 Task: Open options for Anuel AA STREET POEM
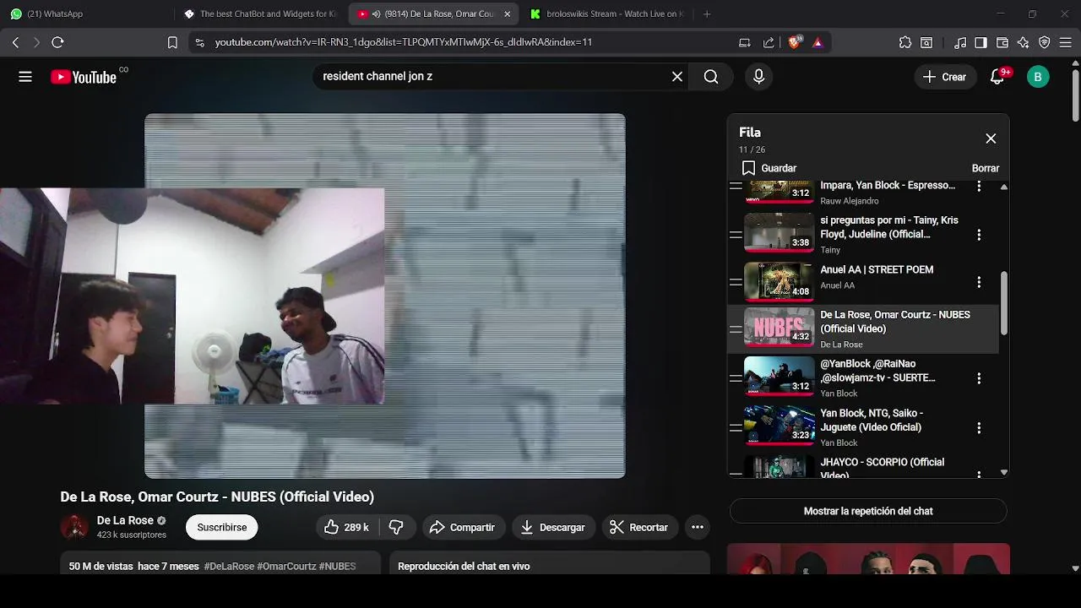tap(979, 282)
